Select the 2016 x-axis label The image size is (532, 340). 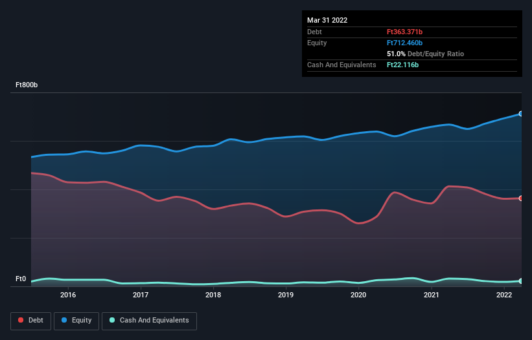[68, 295]
